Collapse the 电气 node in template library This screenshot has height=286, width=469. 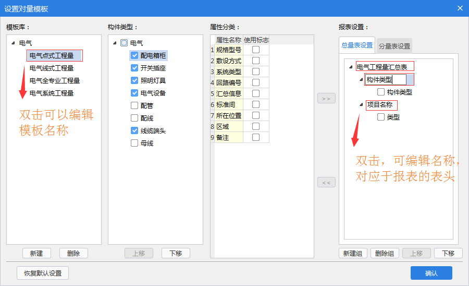pos(13,43)
